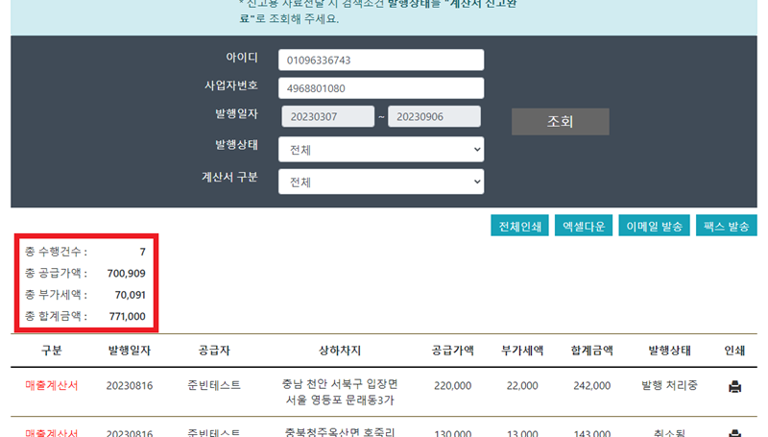This screenshot has width=768, height=437.
Task: Send by fax using 팩스 발송
Action: coord(726,226)
